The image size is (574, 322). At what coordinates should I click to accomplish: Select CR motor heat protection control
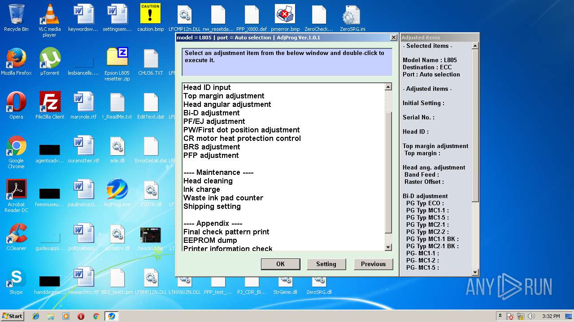[242, 138]
